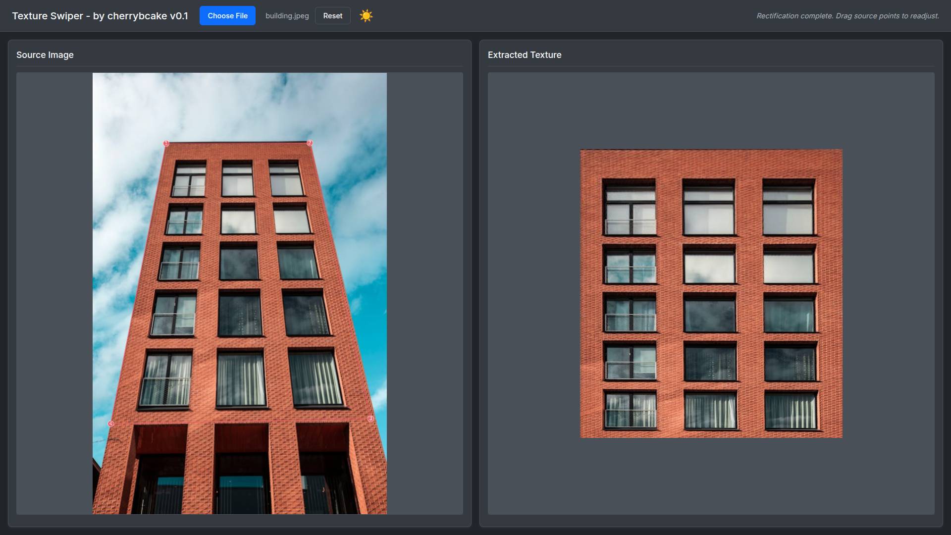Click the rectification complete status message

tap(847, 16)
